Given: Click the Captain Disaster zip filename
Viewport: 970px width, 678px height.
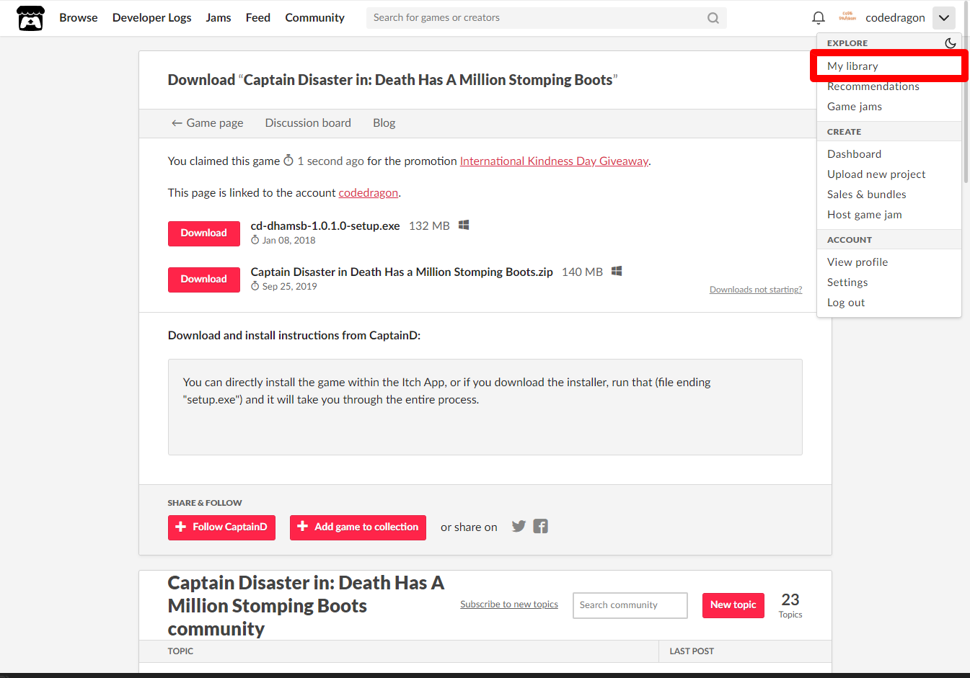Looking at the screenshot, I should [x=402, y=272].
